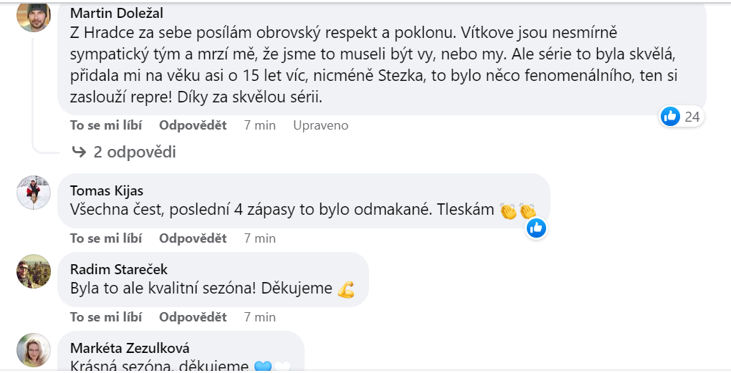Toggle To se mi líbí on Tomas Kijas's comment
The image size is (731, 373).
click(x=106, y=238)
